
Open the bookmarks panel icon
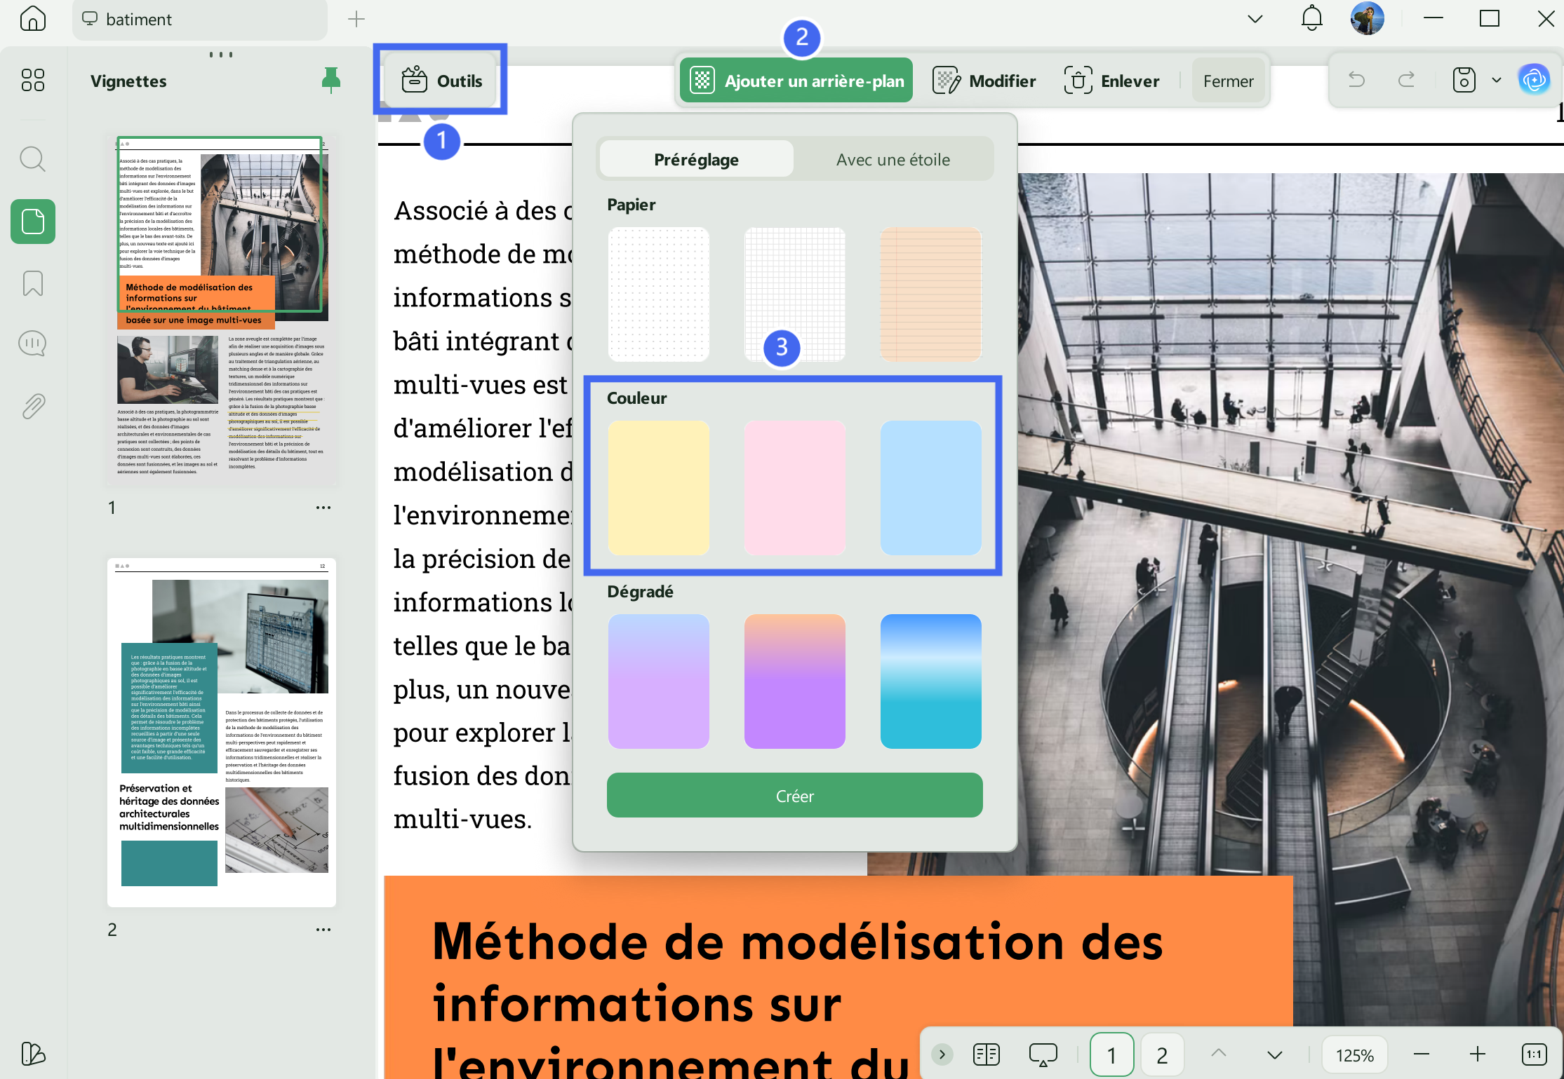(x=33, y=283)
